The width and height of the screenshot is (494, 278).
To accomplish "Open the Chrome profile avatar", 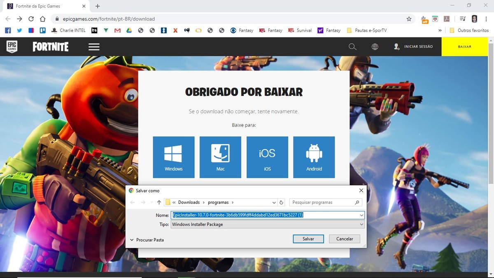I will 474,19.
